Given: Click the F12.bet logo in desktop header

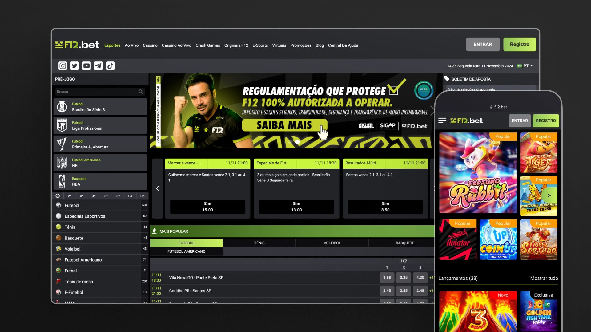Looking at the screenshot, I should coord(77,45).
